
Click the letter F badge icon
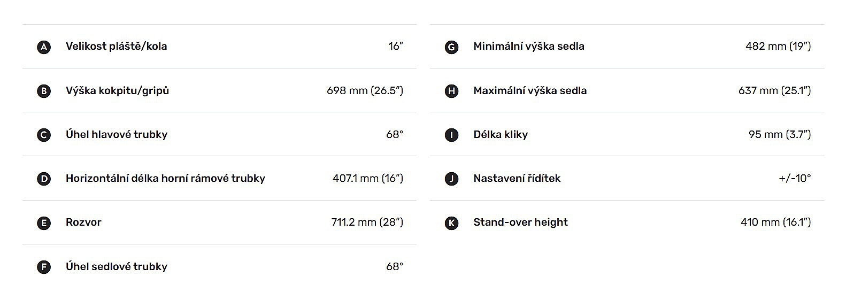click(44, 267)
